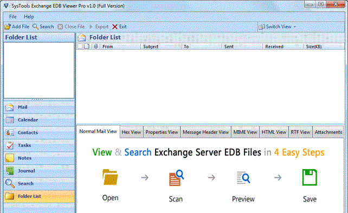Click the Add File label
This screenshot has height=213, width=348.
pyautogui.click(x=21, y=26)
